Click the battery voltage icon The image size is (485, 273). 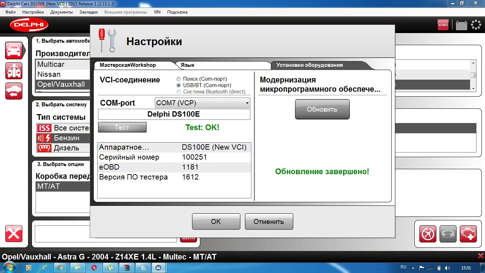461,25
